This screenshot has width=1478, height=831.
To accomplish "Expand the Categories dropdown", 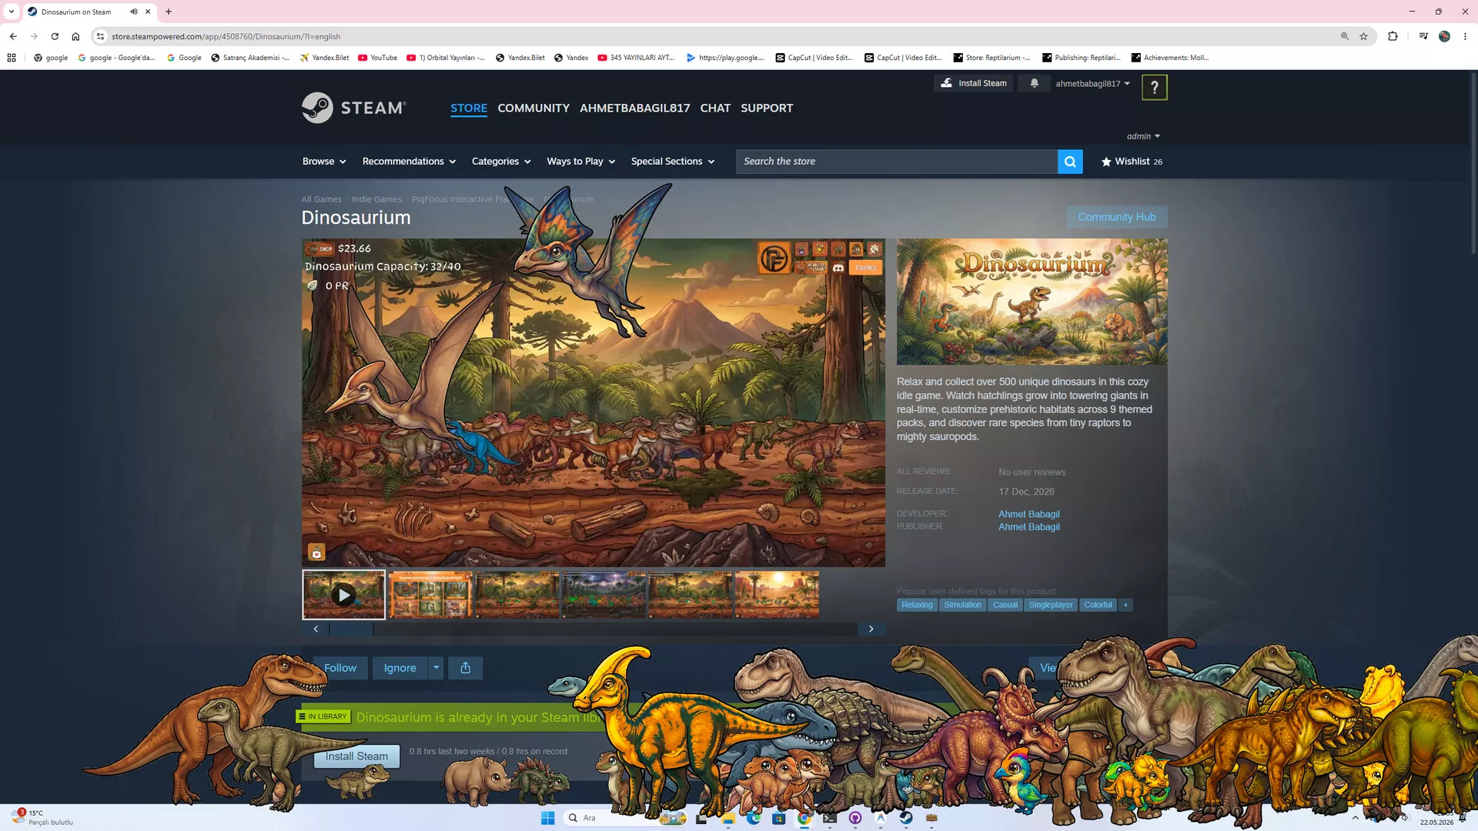I will pos(501,162).
